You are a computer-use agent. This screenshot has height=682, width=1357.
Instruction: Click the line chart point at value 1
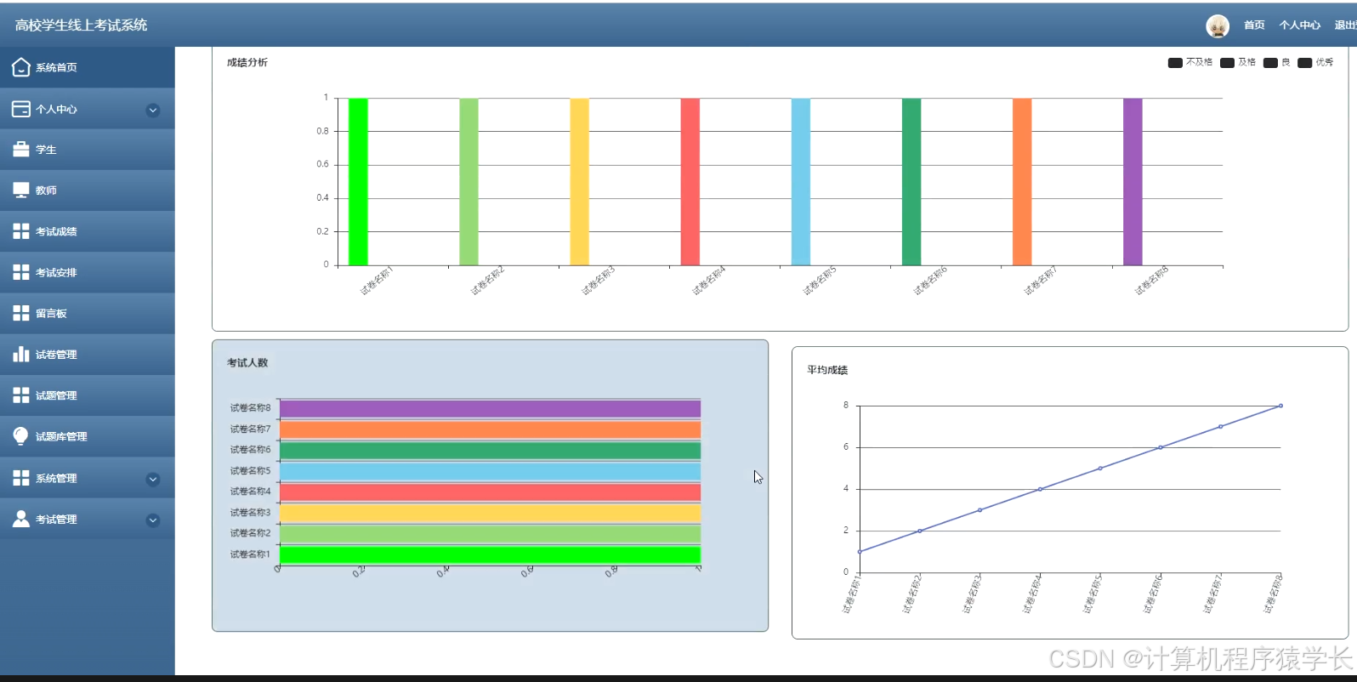coord(860,552)
